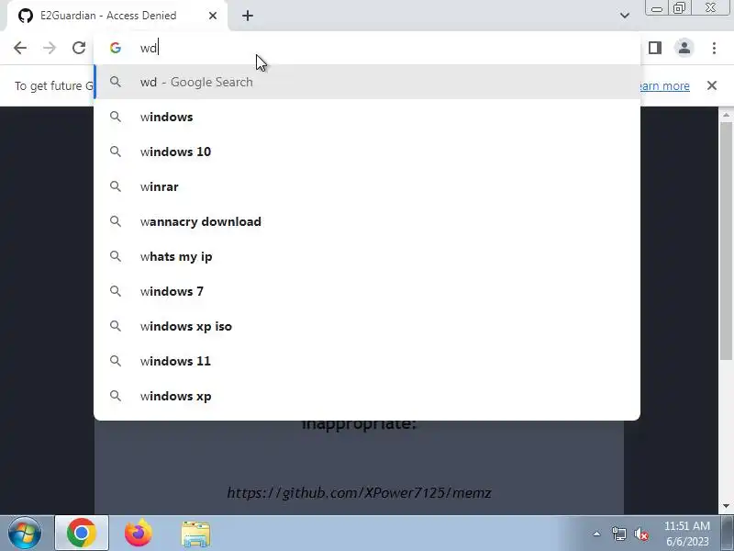Click the page scrollbar up arrow

[726, 115]
